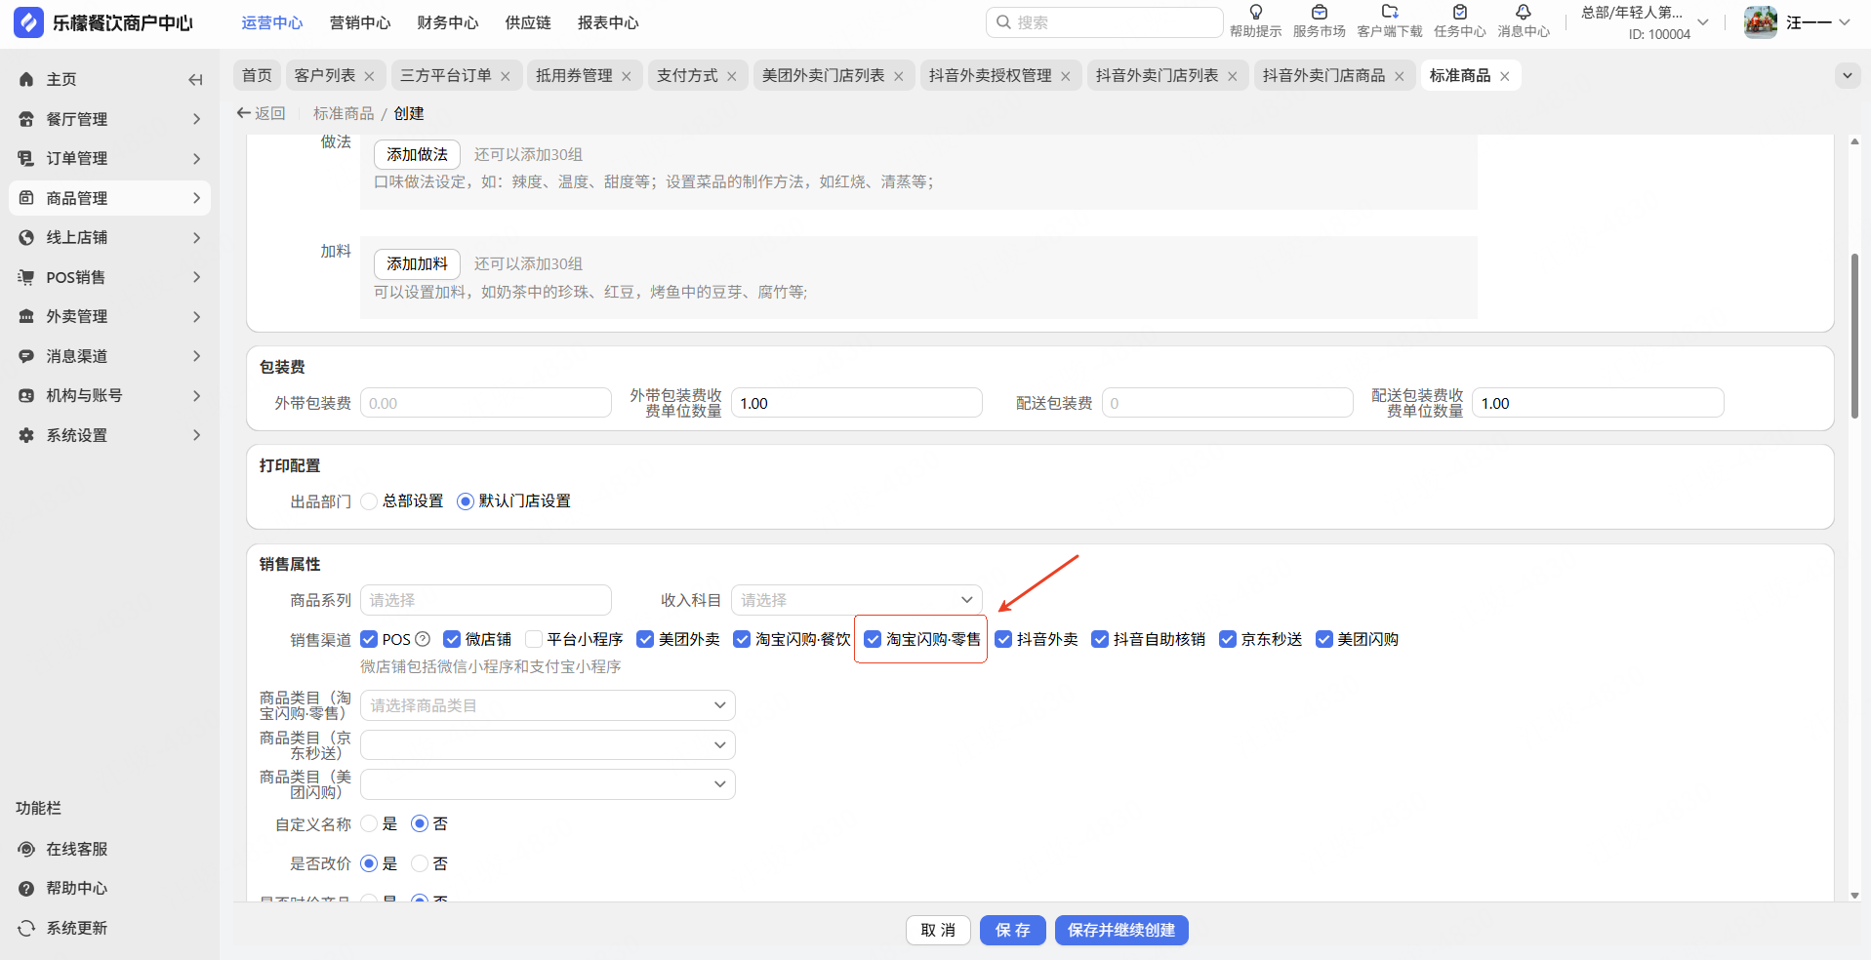The image size is (1871, 960).
Task: Close the 美团外卖门店列表 tab
Action: 899,76
